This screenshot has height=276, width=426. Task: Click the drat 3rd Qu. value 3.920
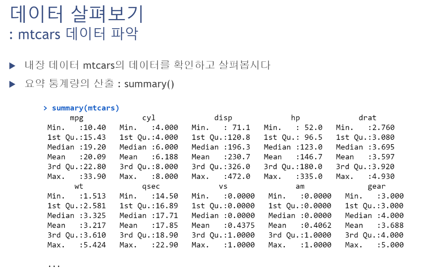(x=383, y=167)
